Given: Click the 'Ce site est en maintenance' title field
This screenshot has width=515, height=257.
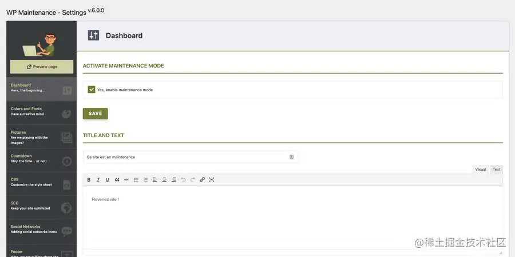Looking at the screenshot, I should click(191, 157).
